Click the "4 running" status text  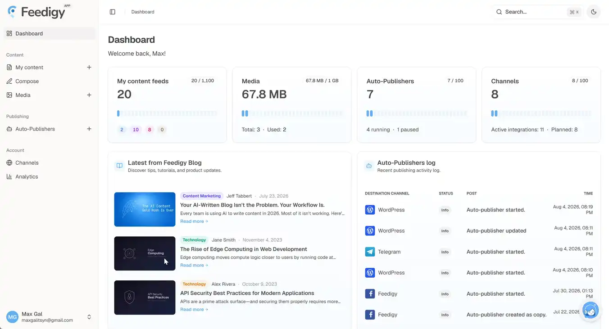(x=378, y=130)
